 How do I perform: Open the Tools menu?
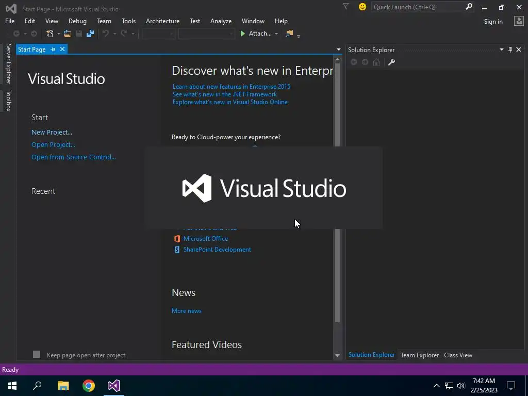coord(128,21)
